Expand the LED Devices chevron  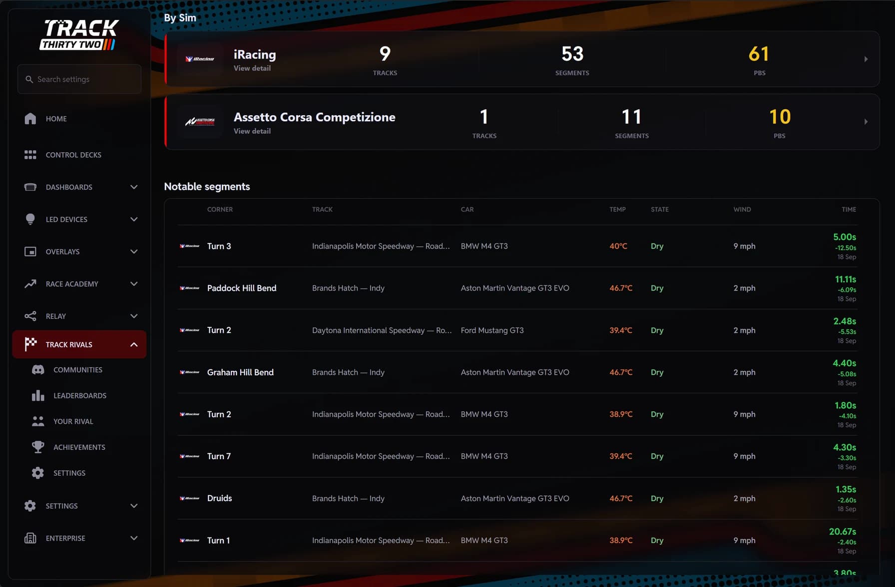coord(134,219)
